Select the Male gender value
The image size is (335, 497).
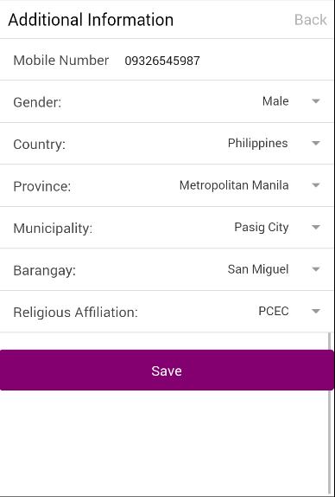pyautogui.click(x=275, y=101)
